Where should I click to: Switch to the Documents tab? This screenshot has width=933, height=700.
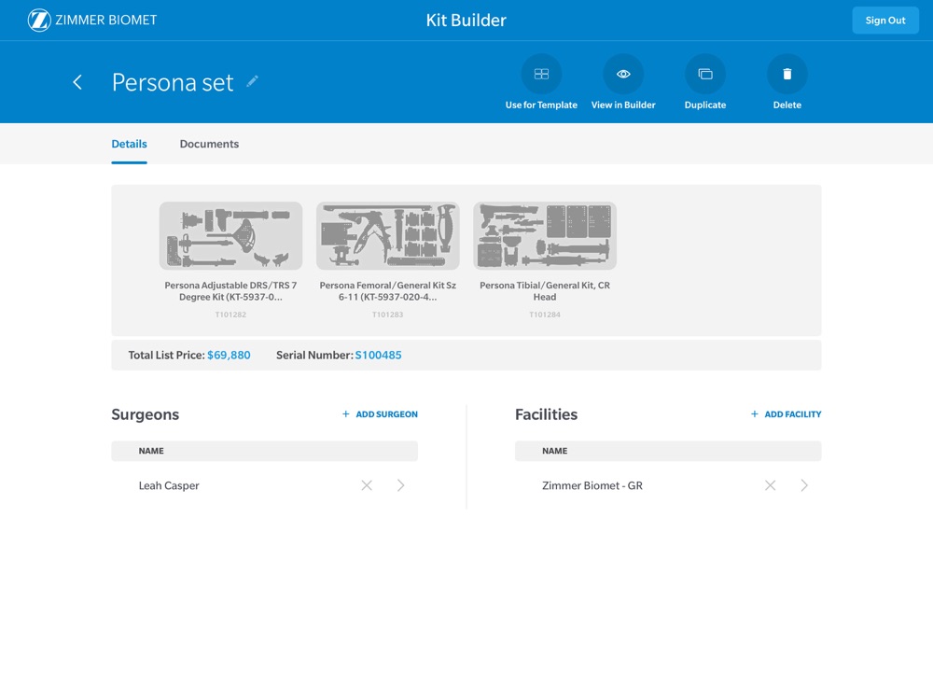point(209,144)
